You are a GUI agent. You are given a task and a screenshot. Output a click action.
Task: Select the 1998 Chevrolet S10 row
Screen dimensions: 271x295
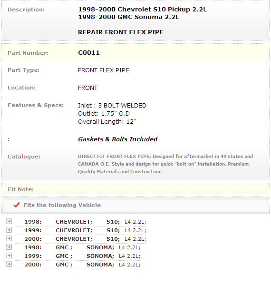click(x=81, y=222)
